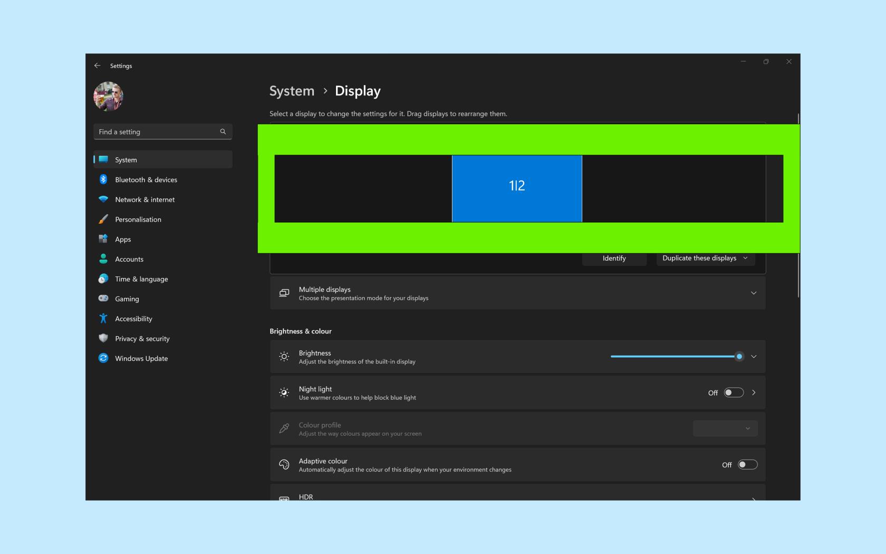
Task: Close the Settings window
Action: [x=789, y=62]
